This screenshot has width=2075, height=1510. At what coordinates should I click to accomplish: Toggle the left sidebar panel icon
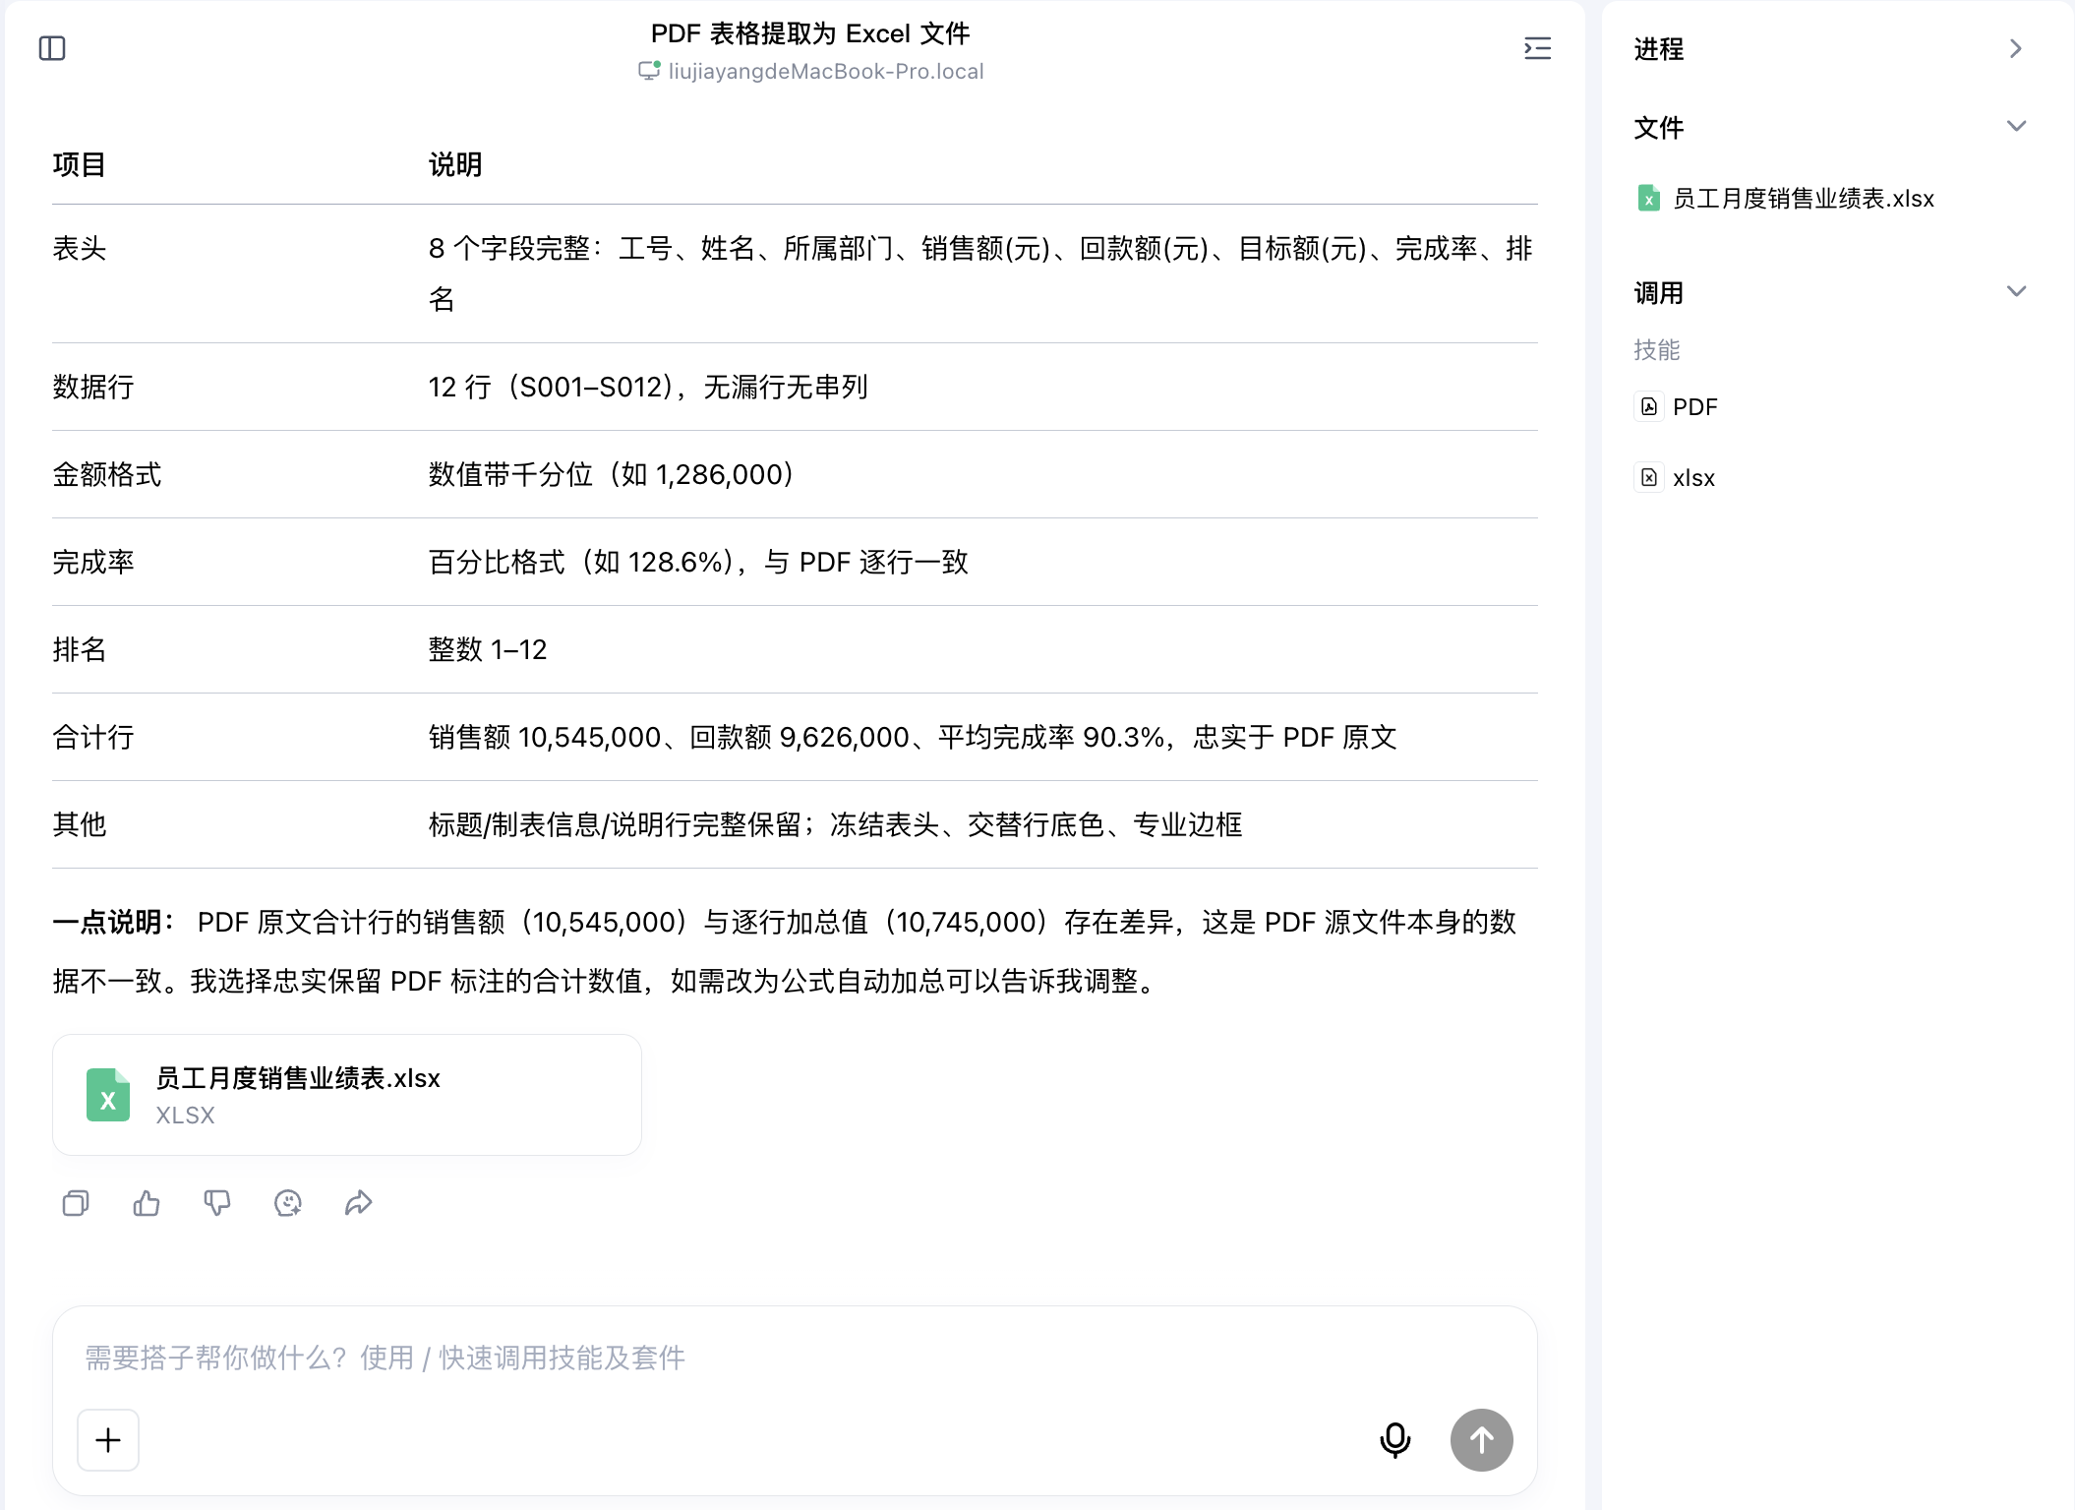coord(52,48)
